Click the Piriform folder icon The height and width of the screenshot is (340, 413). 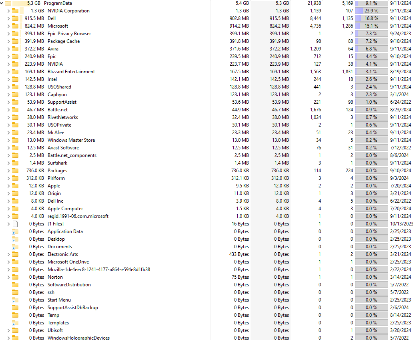[x=15, y=179]
